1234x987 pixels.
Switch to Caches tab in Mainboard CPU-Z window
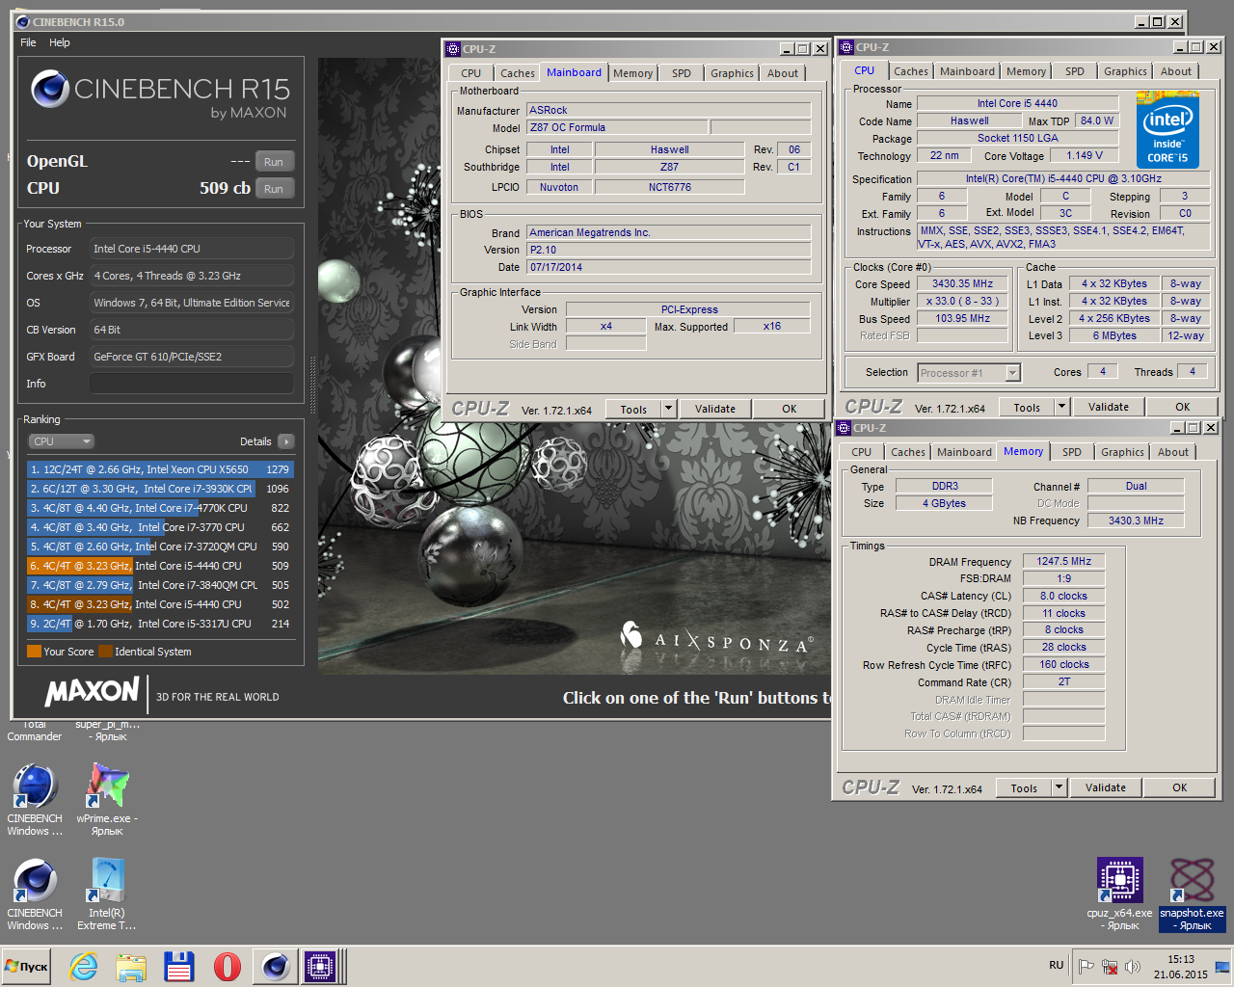point(518,73)
